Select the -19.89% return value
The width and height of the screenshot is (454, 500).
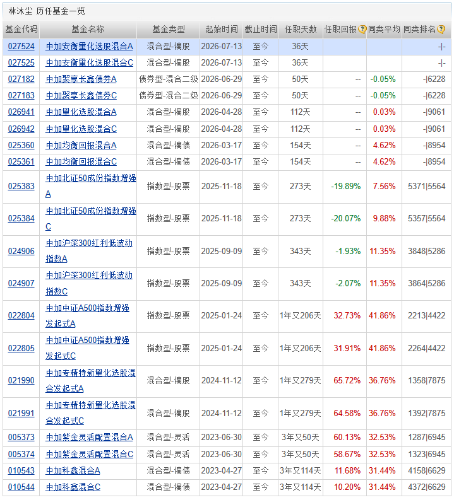point(346,186)
